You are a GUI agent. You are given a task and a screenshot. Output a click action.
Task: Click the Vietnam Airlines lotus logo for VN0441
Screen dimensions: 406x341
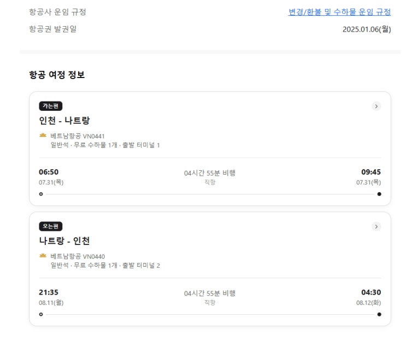(43, 135)
